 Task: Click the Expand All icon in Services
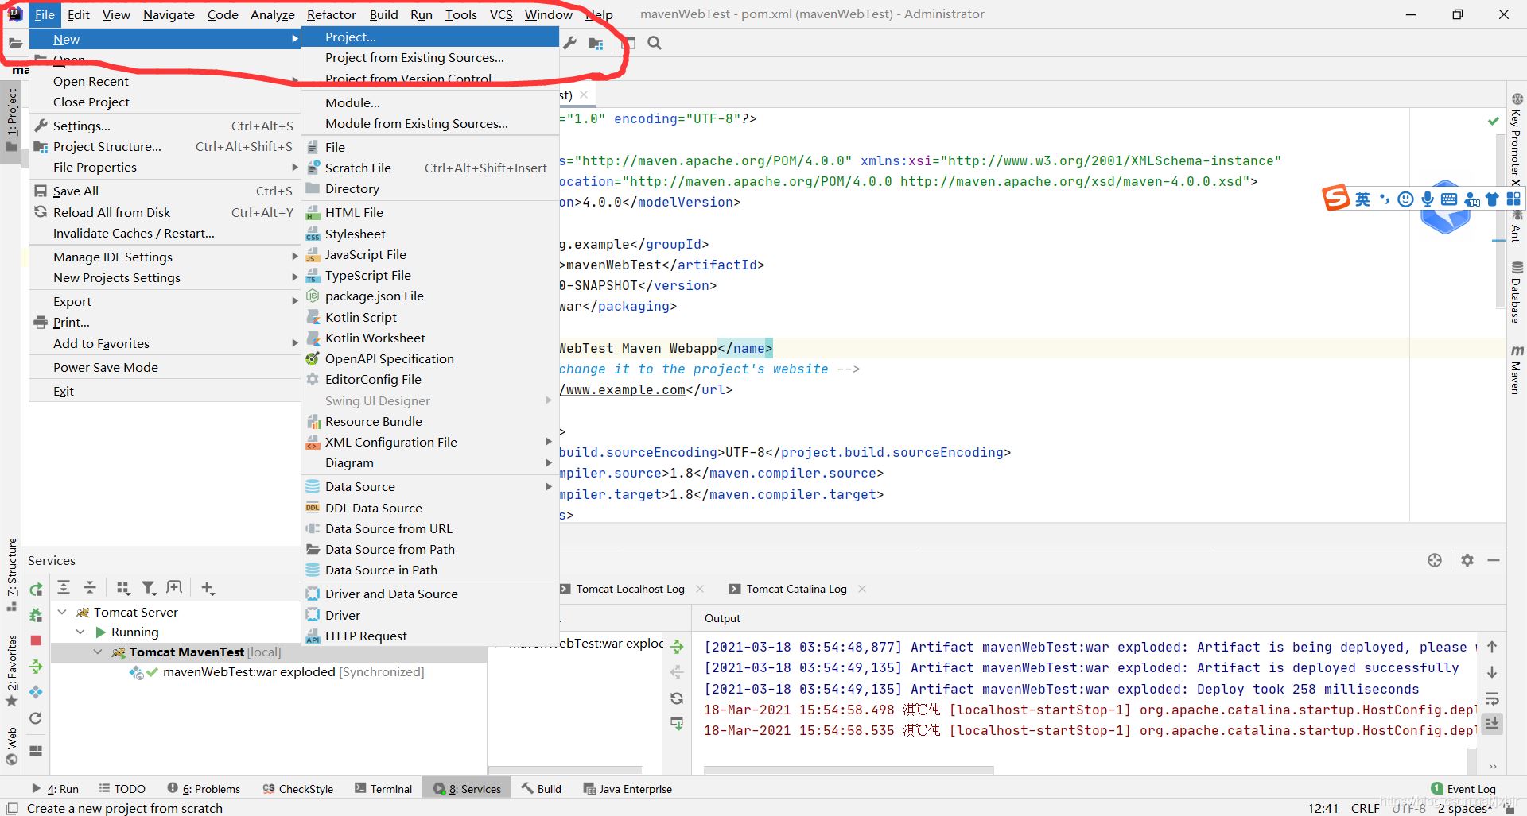[x=64, y=588]
